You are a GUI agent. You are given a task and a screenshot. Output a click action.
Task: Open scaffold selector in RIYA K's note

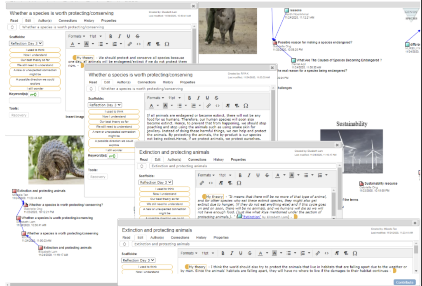105,105
